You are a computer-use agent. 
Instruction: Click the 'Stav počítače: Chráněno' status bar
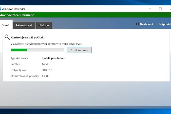point(86,15)
